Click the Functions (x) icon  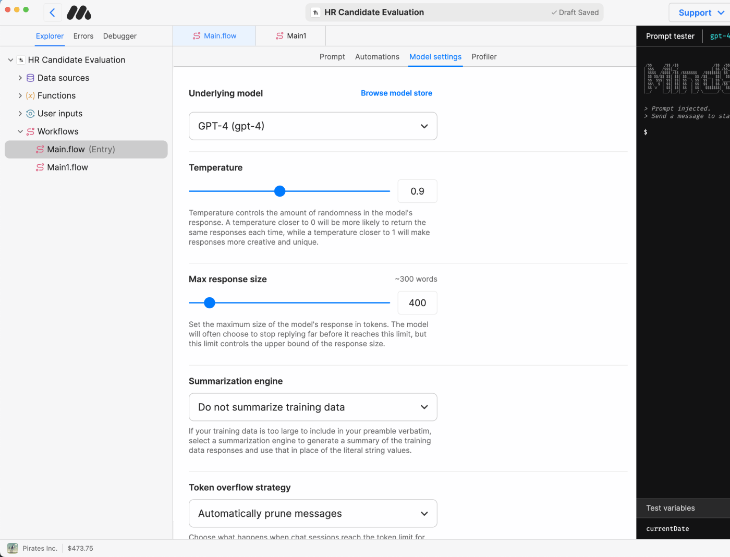coord(31,95)
